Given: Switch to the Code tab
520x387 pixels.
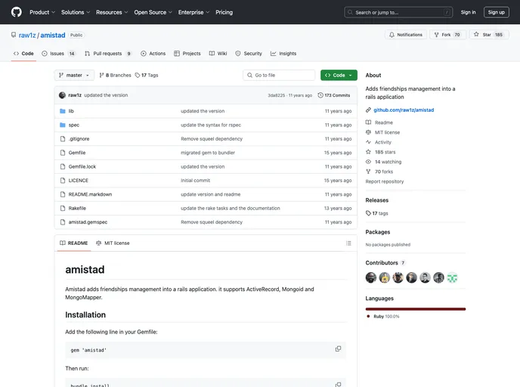Looking at the screenshot, I should (23, 54).
